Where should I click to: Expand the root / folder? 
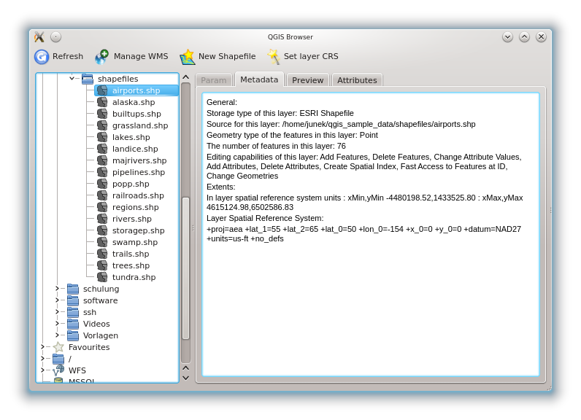pos(42,358)
